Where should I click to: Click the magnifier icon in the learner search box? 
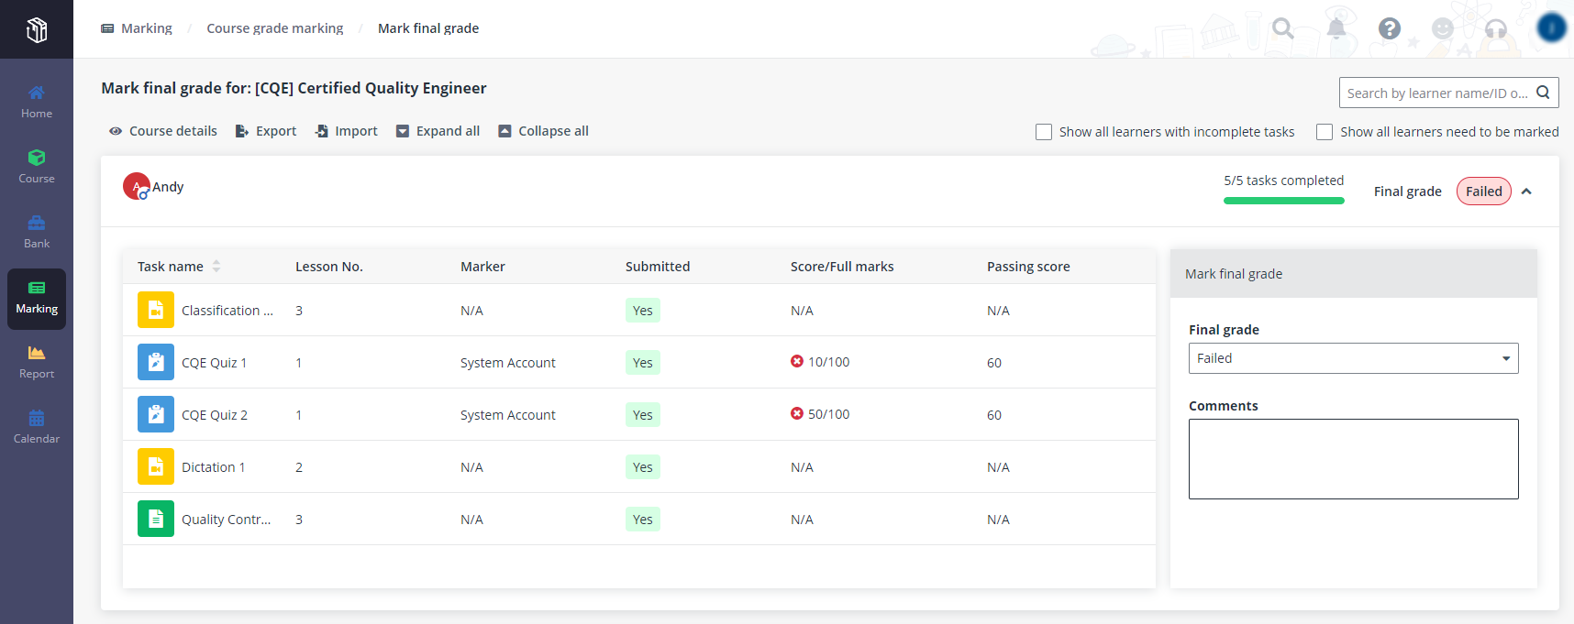coord(1543,93)
